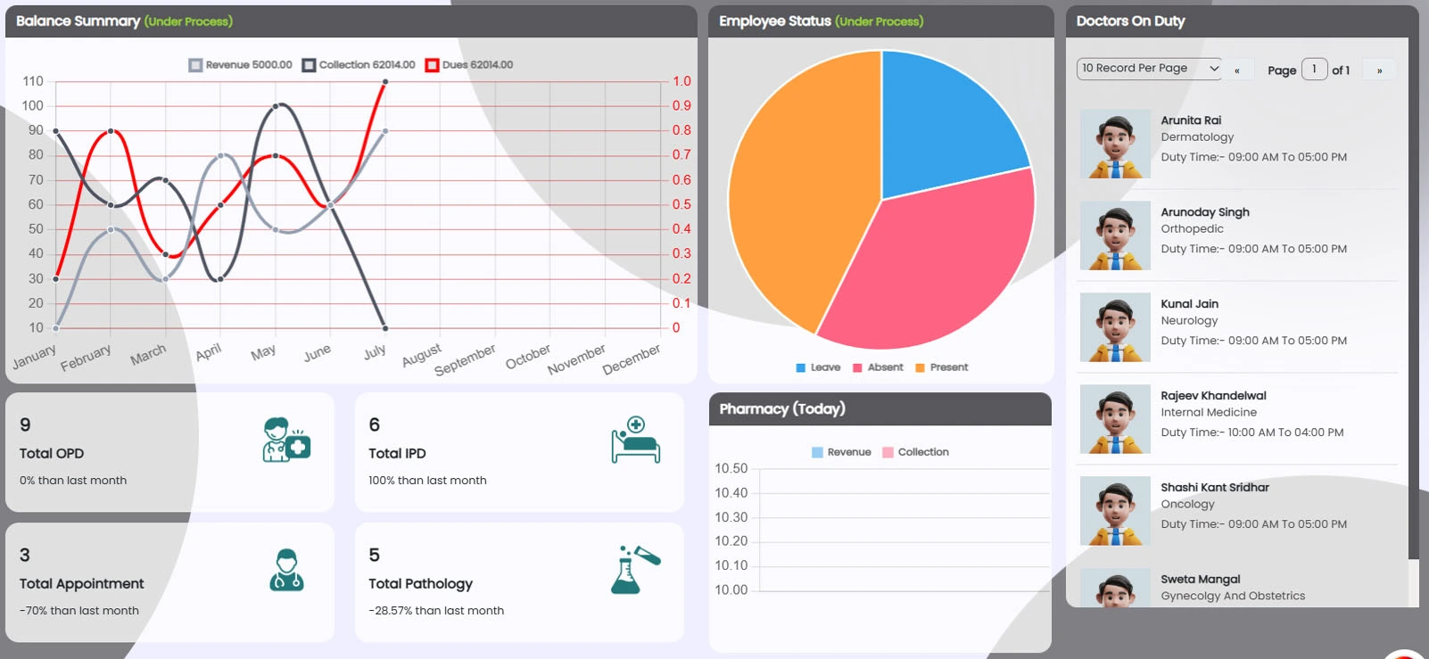Screen dimensions: 1429x659
Task: Toggle the Leave legend in Employee Status
Action: tap(818, 367)
